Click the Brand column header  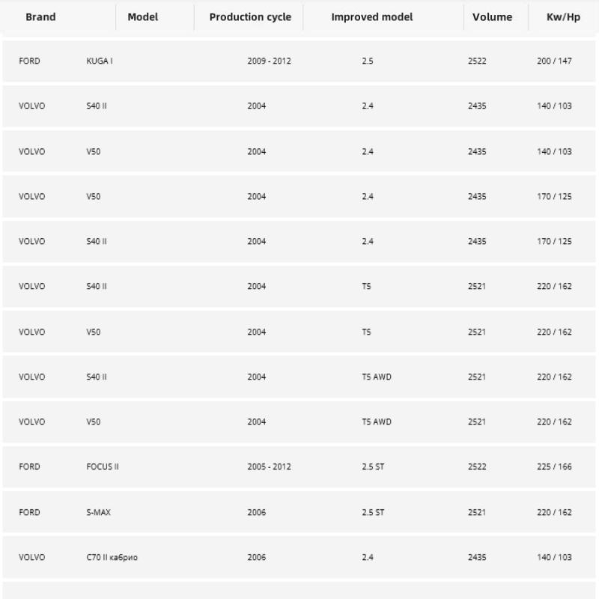[x=40, y=17]
